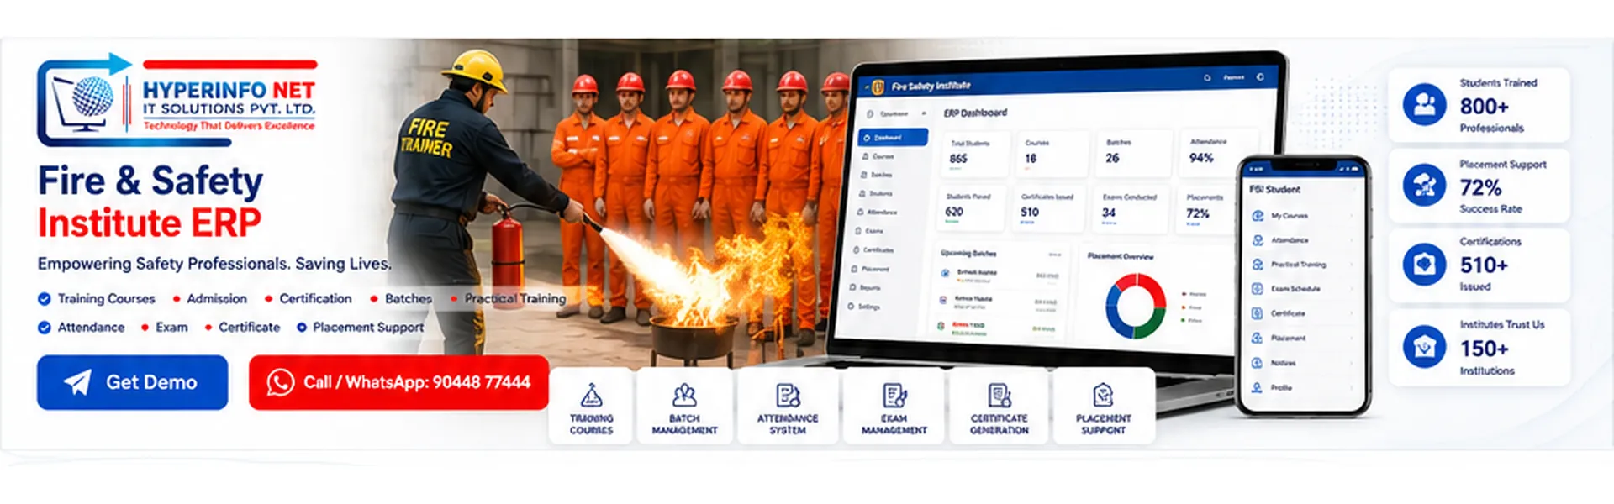Open the Exam Management feature card

(x=894, y=406)
